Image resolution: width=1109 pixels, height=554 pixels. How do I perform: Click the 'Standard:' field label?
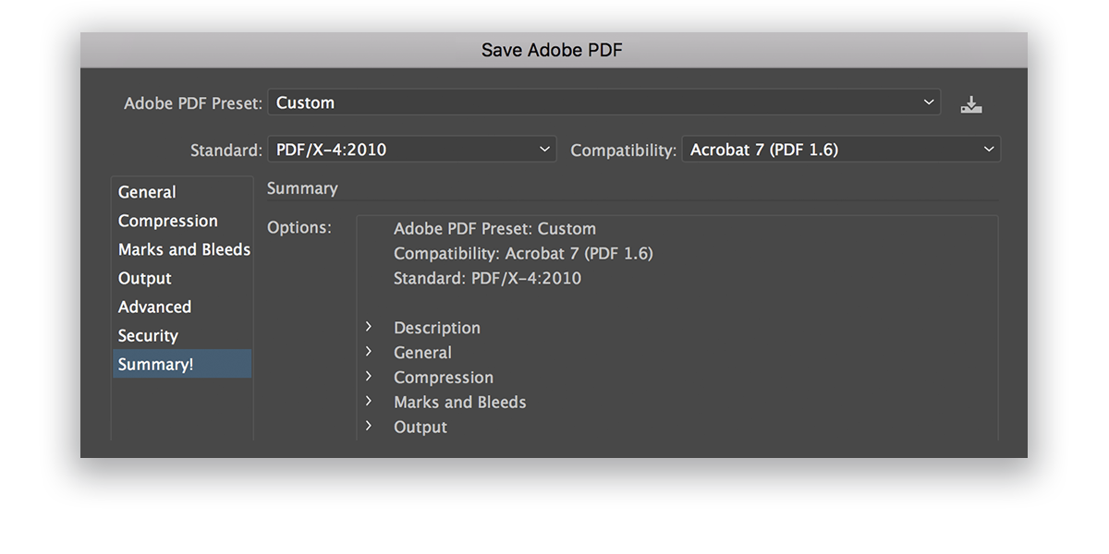coord(226,151)
